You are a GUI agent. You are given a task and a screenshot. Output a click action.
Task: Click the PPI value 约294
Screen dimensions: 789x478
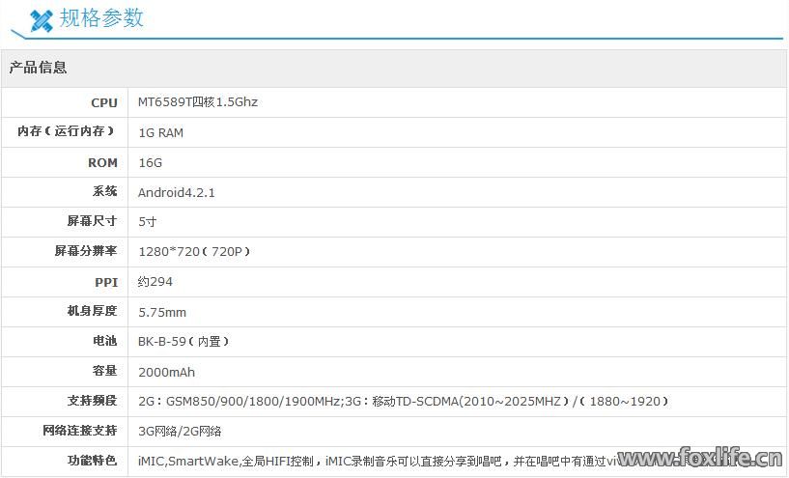155,281
